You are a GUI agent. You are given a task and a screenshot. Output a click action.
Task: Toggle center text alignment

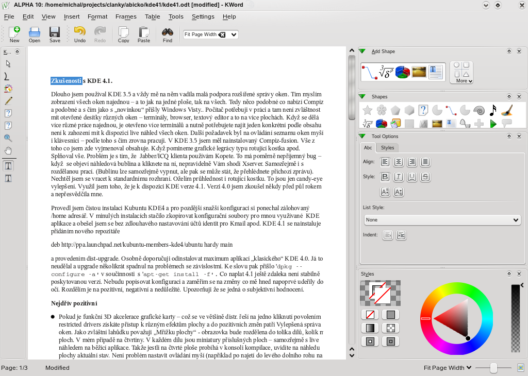399,162
